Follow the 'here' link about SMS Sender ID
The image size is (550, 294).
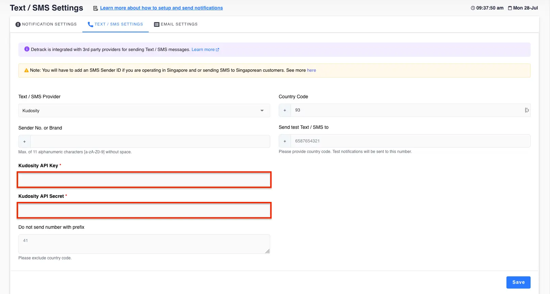tap(311, 70)
